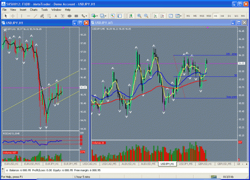Maximize the USDJPY,H1 chart window

[x=81, y=23]
